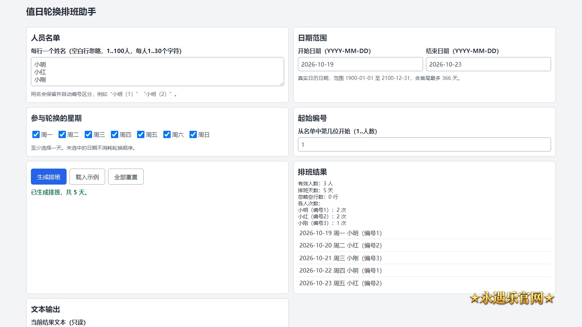Click the 生成排班 button
This screenshot has height=327, width=582.
pyautogui.click(x=49, y=177)
